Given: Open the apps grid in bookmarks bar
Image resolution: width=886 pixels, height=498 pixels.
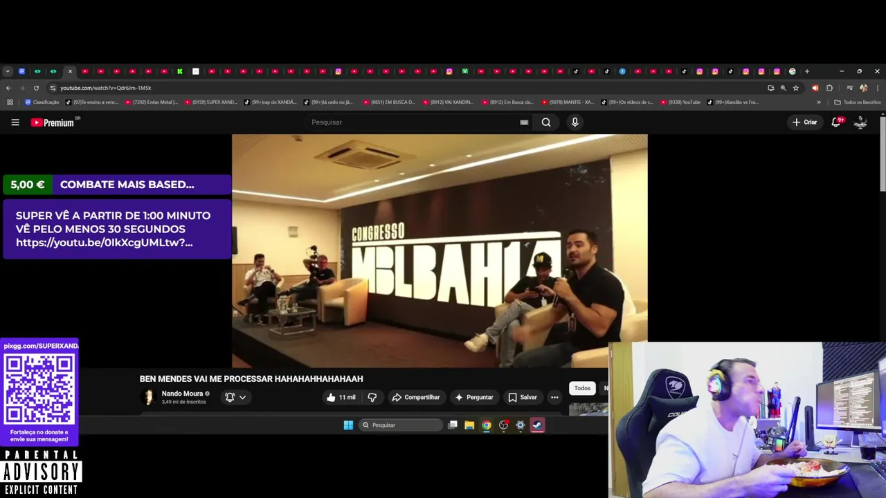Looking at the screenshot, I should 10,102.
